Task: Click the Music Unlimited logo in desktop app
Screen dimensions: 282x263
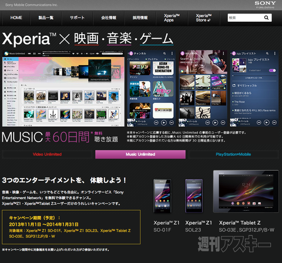Action: point(15,53)
